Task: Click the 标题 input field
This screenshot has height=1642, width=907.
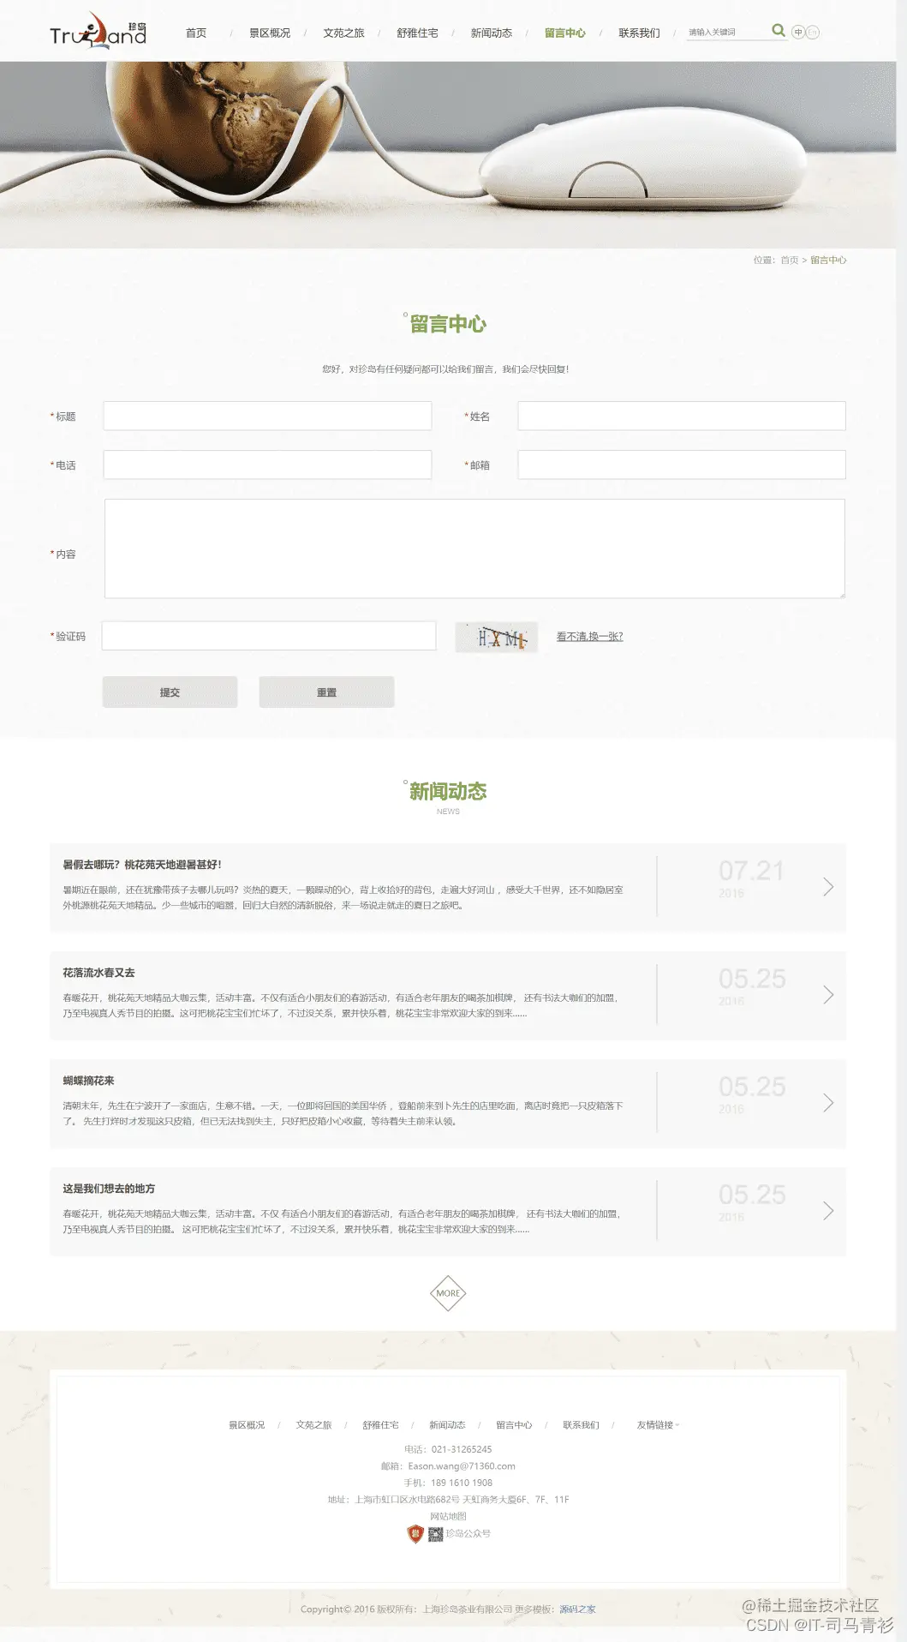Action: 267,416
